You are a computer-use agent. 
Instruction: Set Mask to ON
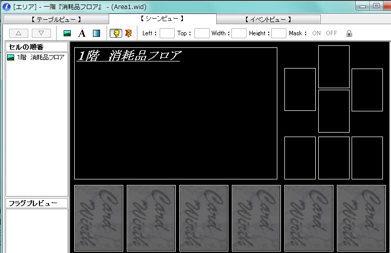coord(316,33)
